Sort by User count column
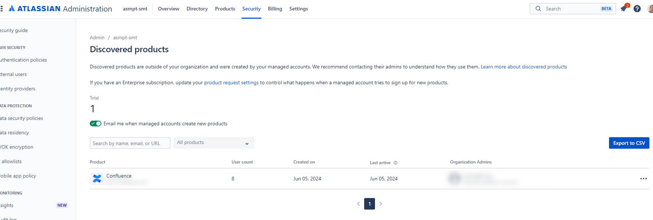The height and width of the screenshot is (220, 653). [243, 162]
